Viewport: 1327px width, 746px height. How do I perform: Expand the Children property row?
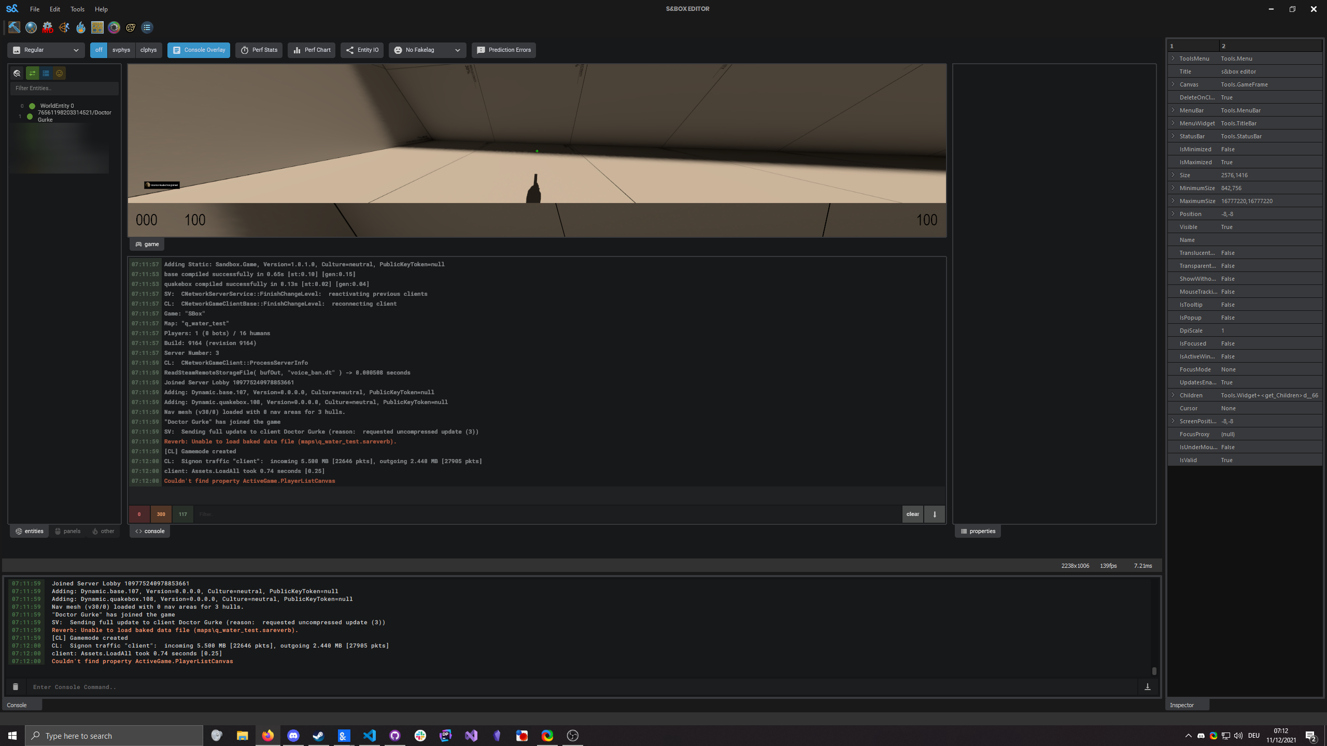pyautogui.click(x=1173, y=395)
